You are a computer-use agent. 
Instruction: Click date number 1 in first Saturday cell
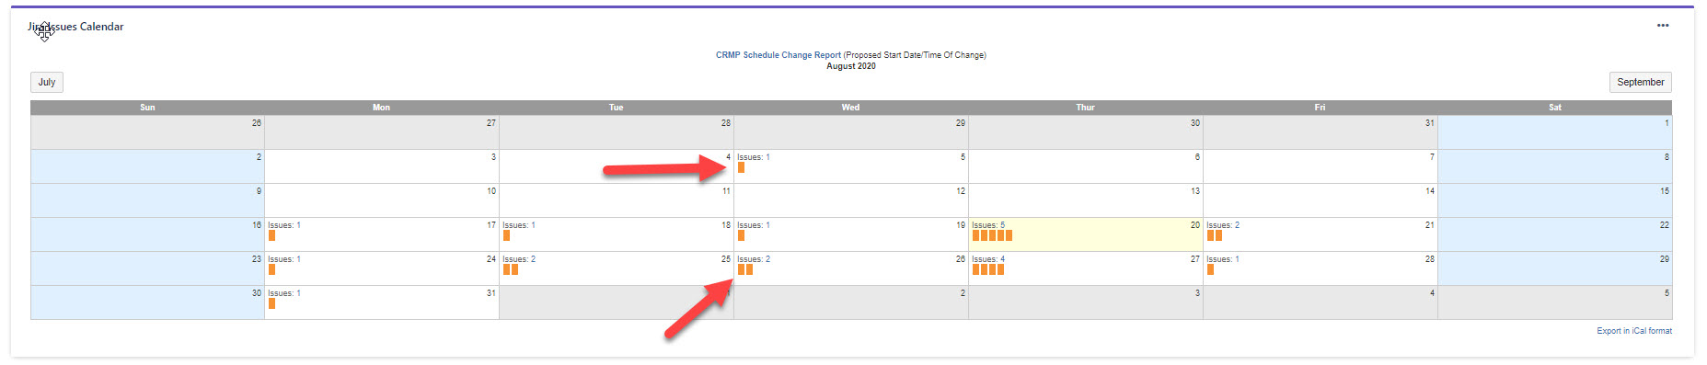[1667, 123]
